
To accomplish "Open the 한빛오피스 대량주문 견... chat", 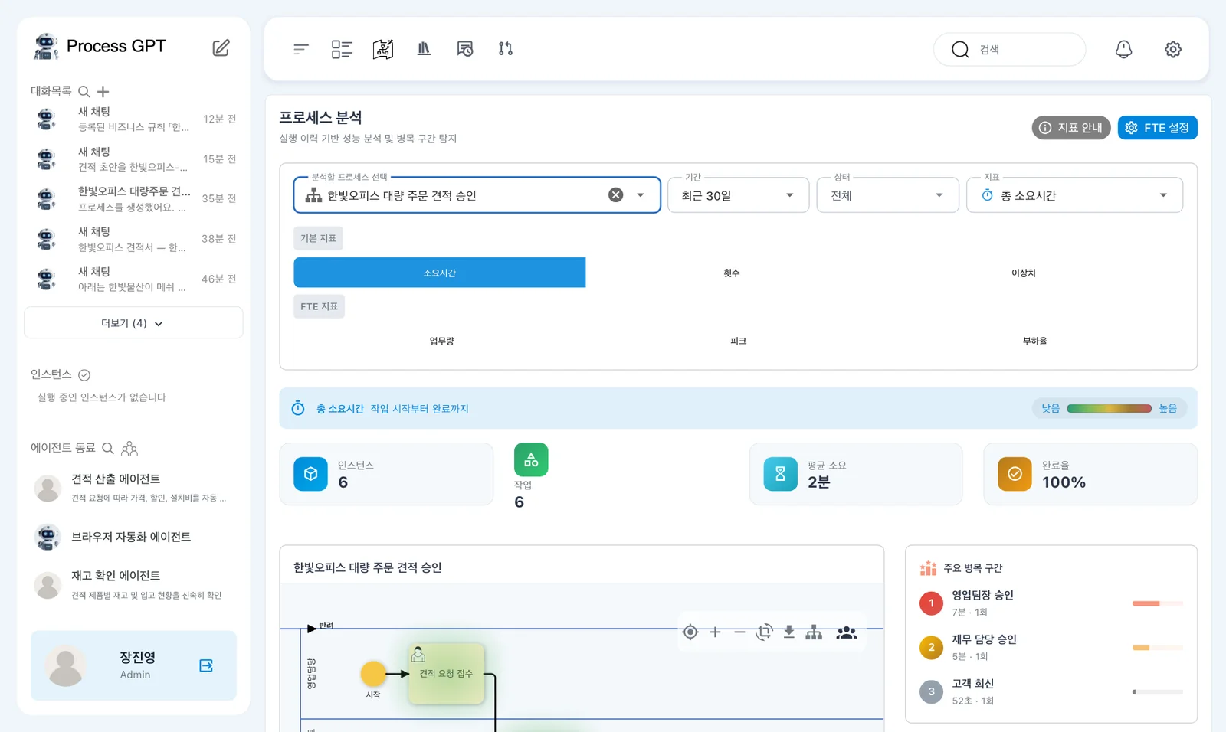I will 134,198.
